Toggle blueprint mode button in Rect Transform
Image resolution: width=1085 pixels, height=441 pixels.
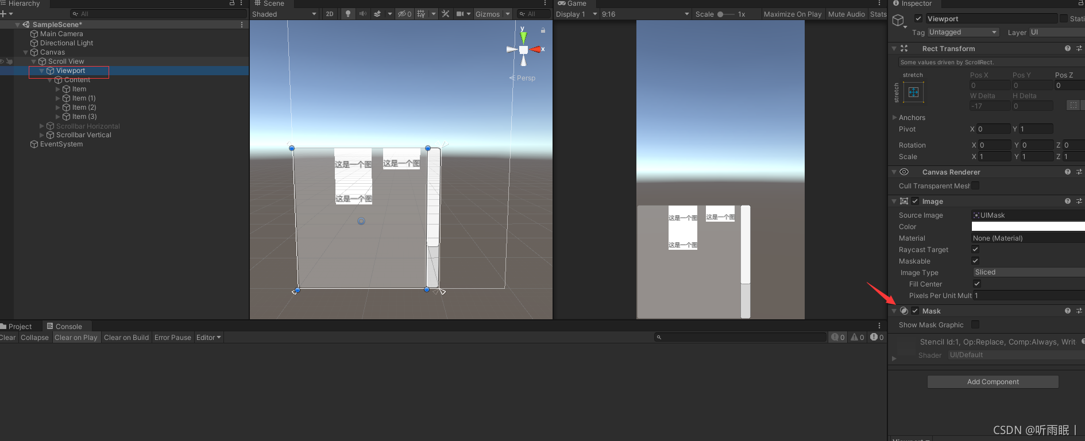1073,105
